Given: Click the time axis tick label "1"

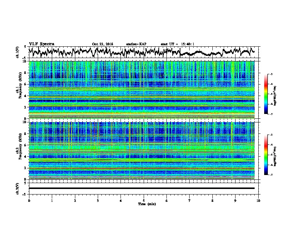Looking at the screenshot, I should (x=52, y=201).
